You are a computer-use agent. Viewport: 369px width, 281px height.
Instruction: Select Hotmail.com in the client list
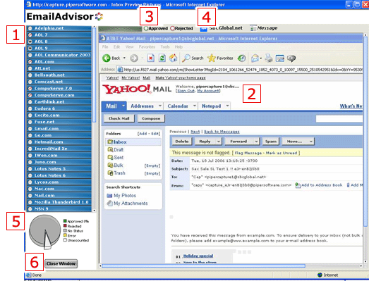59,142
